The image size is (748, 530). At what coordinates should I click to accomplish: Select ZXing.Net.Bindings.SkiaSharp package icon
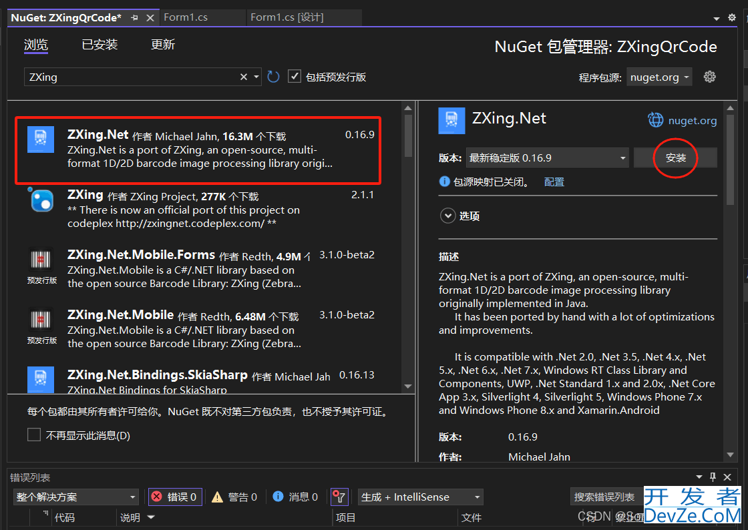pyautogui.click(x=41, y=379)
